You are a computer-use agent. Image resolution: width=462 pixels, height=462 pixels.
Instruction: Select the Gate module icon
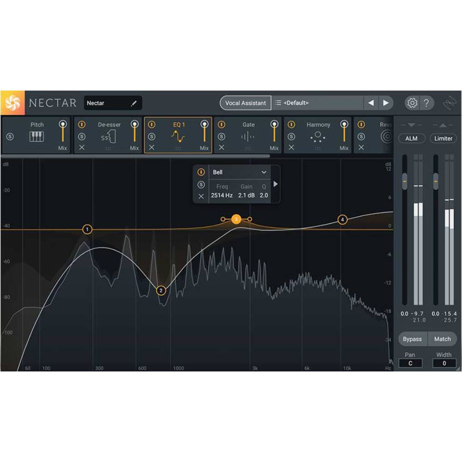tap(248, 137)
